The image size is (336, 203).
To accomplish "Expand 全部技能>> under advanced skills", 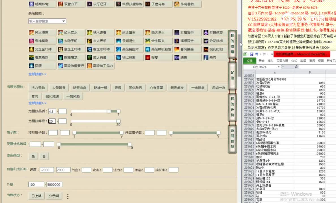I will click(37, 74).
